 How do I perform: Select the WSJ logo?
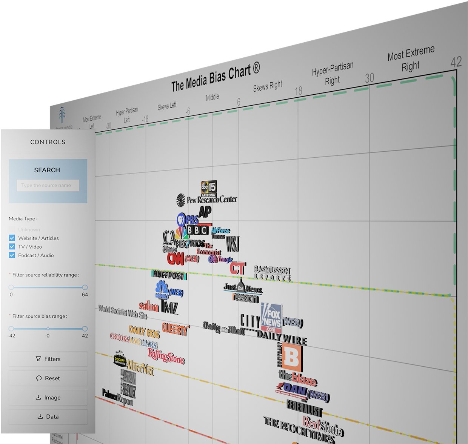[x=232, y=244]
